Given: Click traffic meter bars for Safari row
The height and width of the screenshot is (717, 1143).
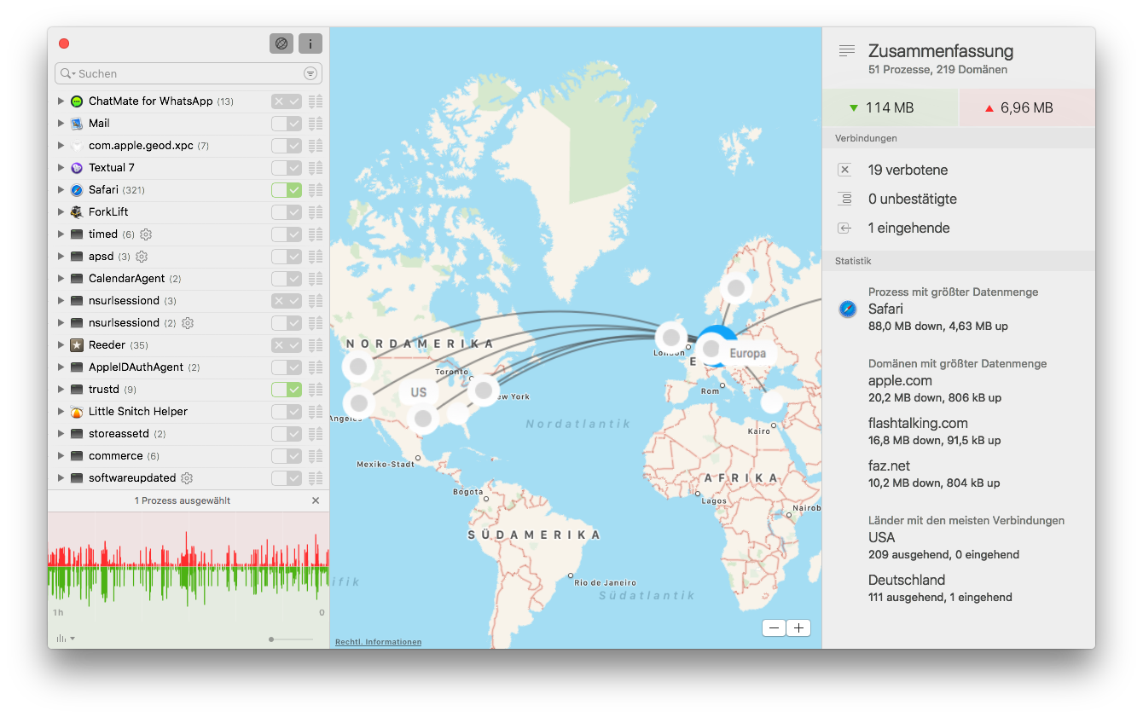Looking at the screenshot, I should [316, 190].
